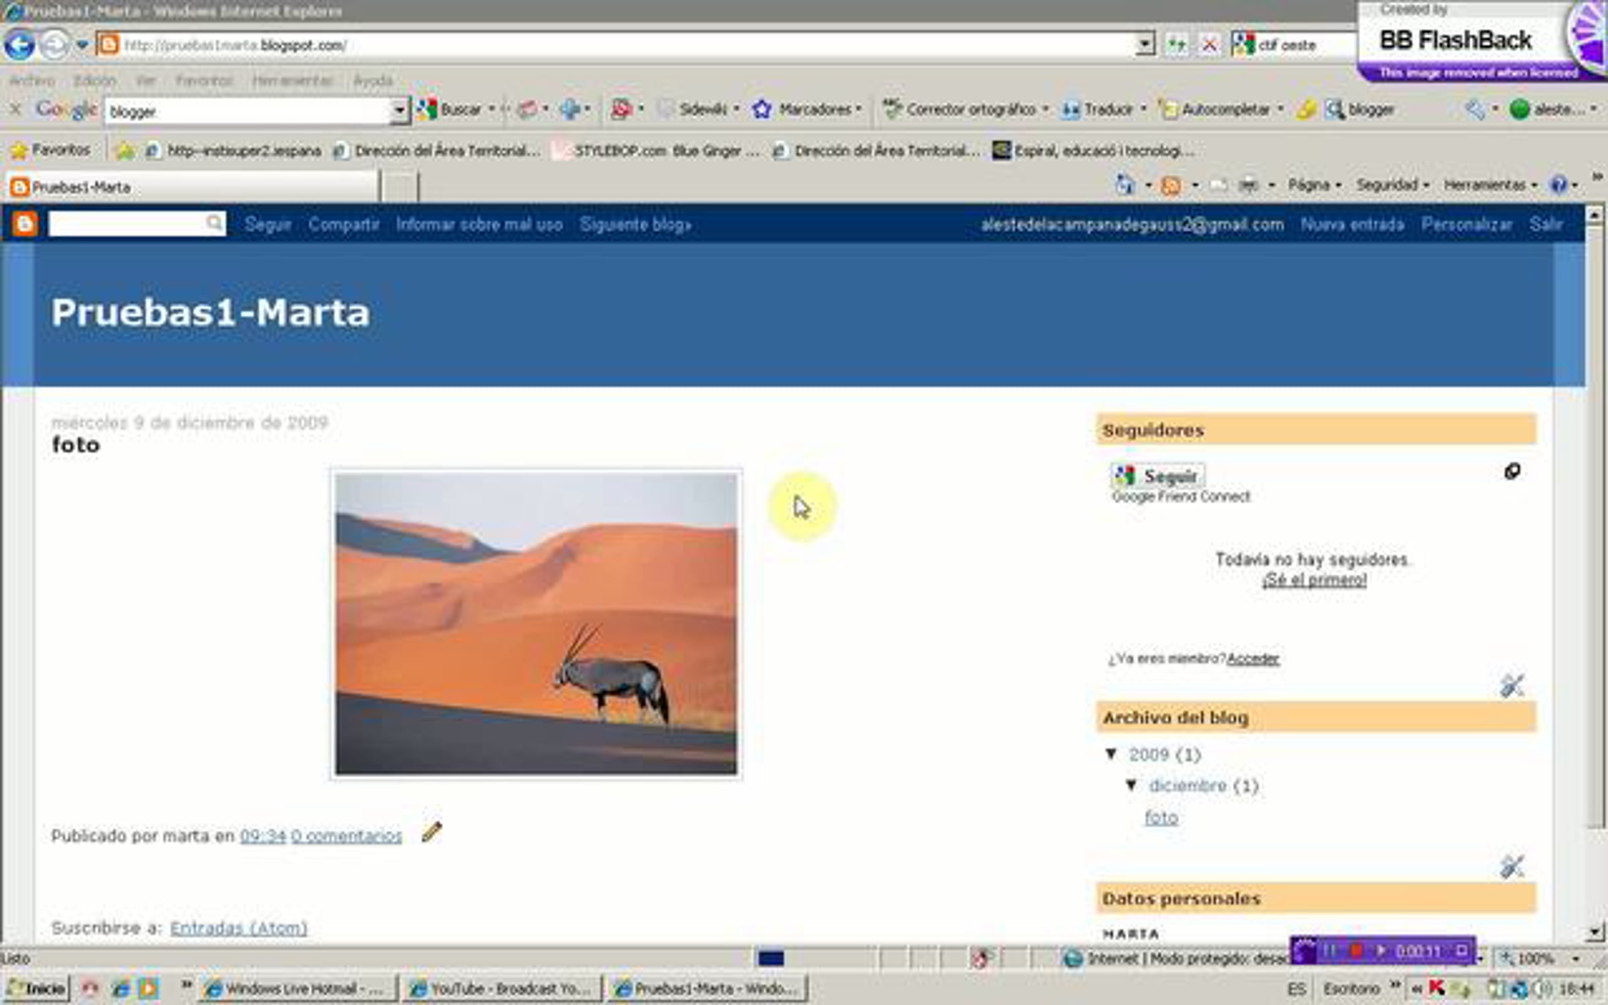The image size is (1608, 1005).
Task: Open the Seguridad dropdown menu
Action: 1392,185
